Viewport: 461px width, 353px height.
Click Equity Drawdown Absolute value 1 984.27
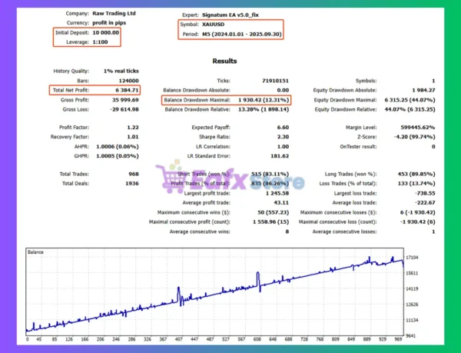click(x=423, y=90)
